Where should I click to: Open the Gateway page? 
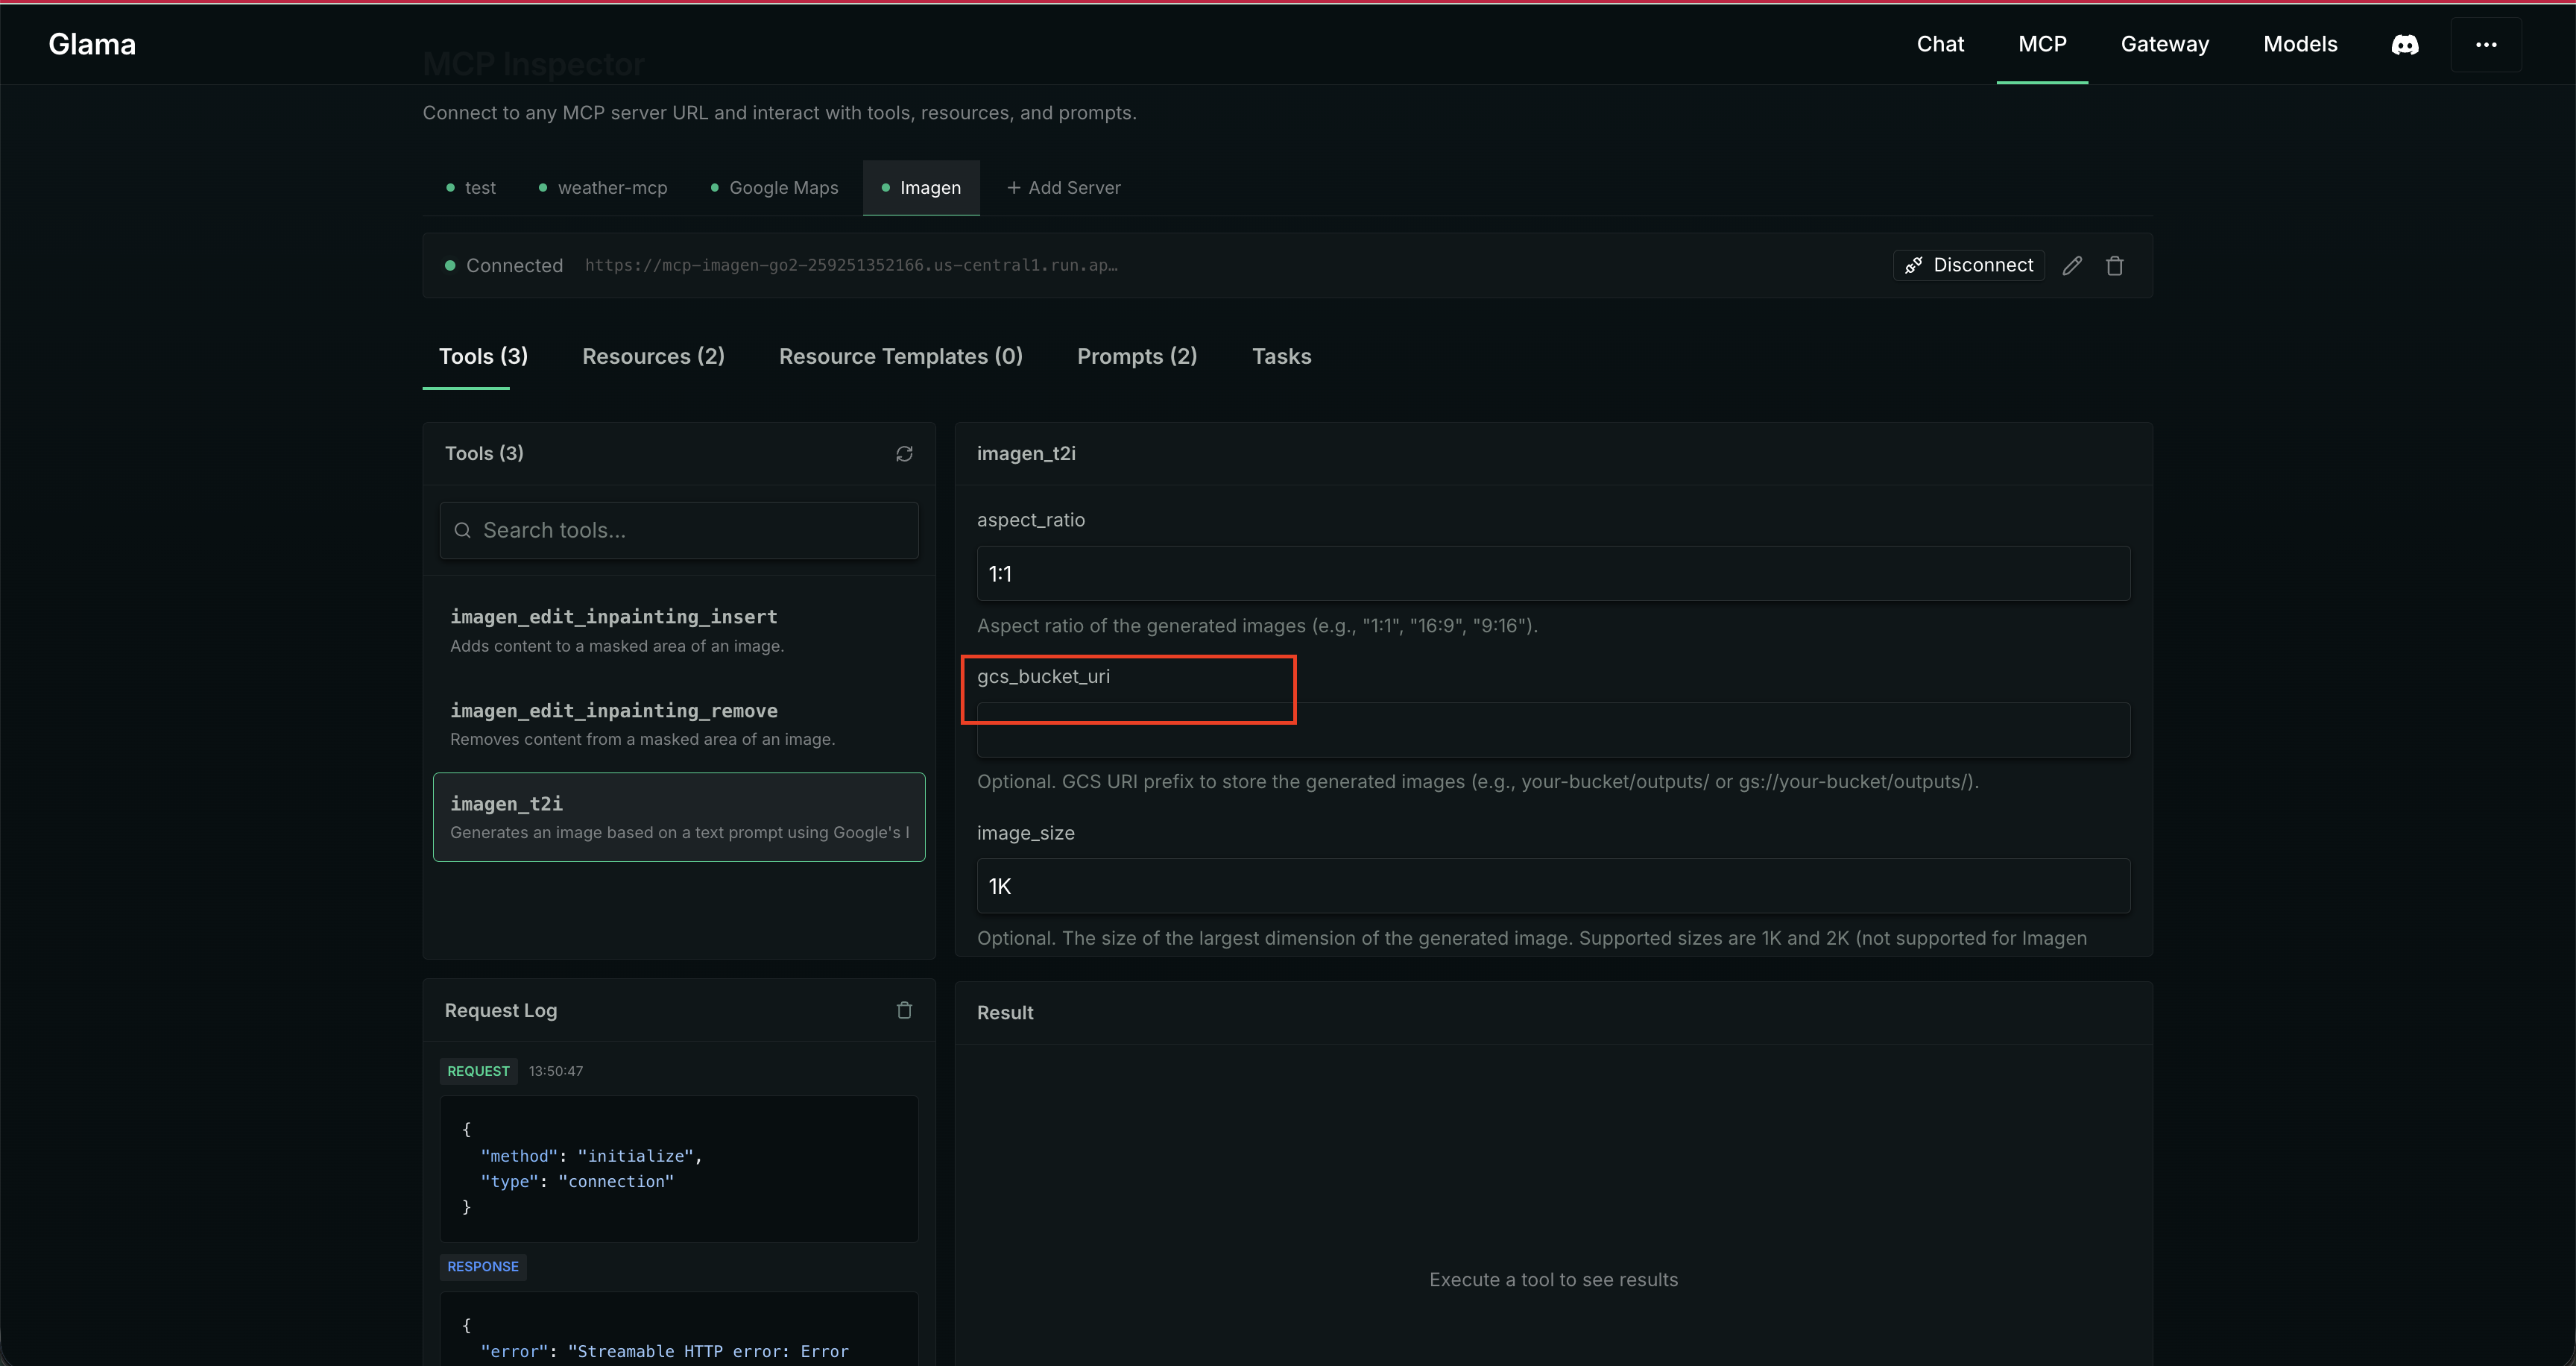[2164, 44]
